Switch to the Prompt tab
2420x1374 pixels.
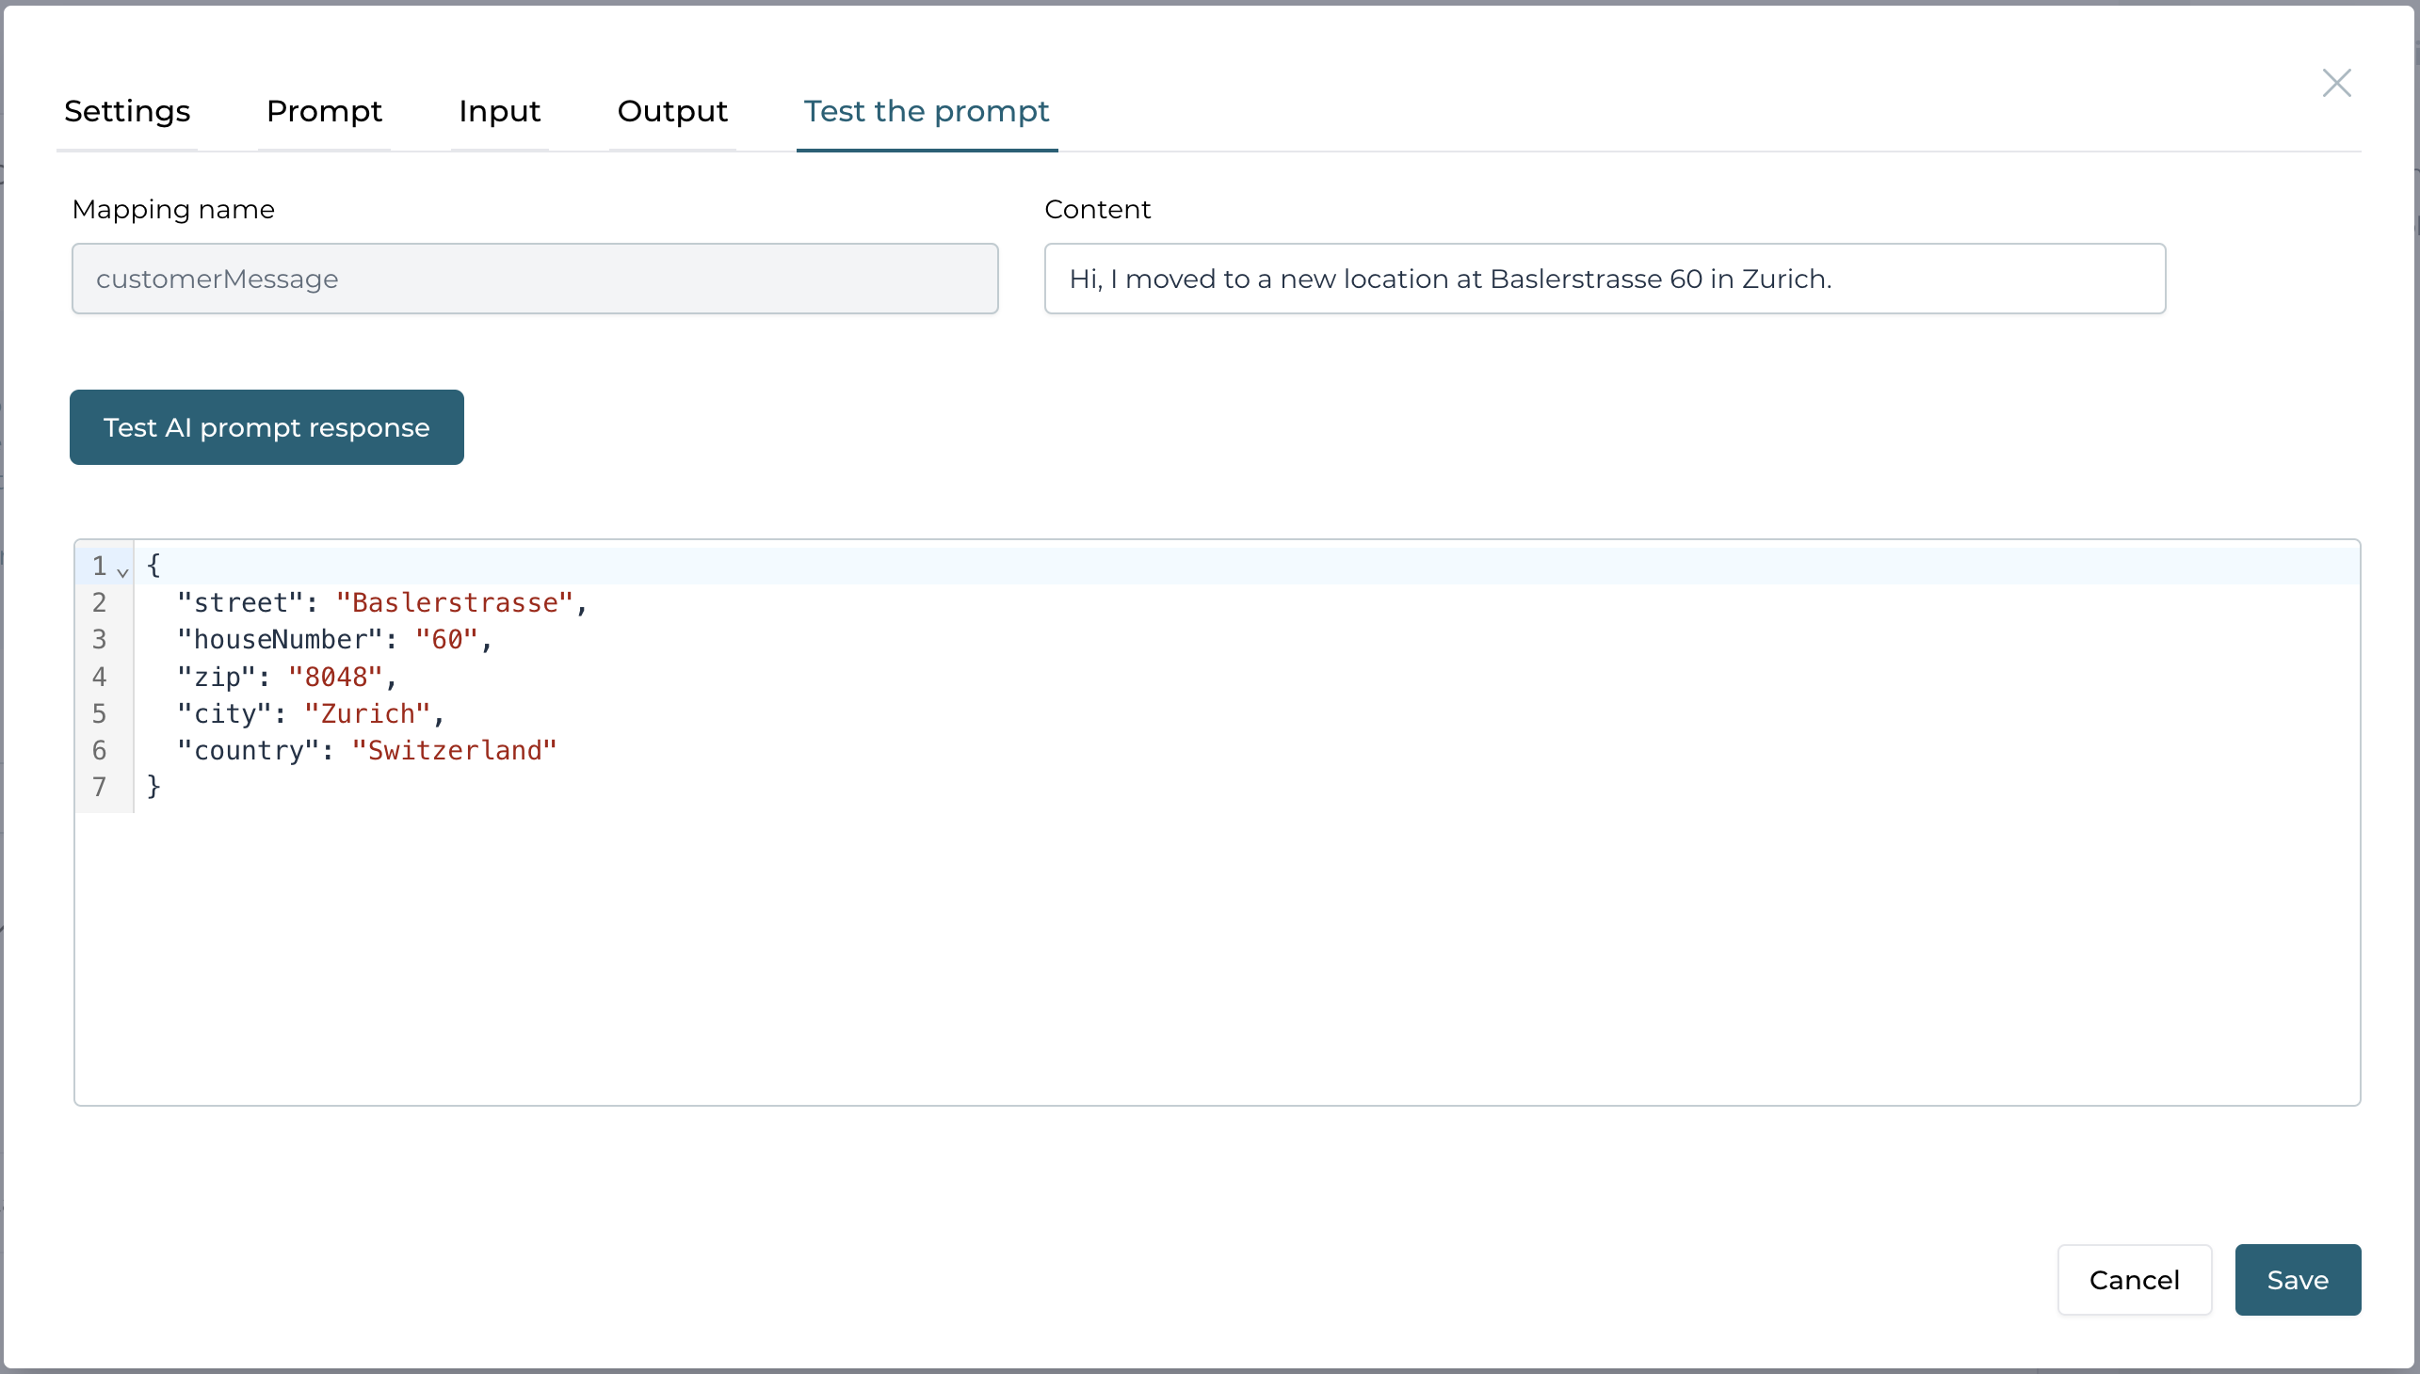324,110
